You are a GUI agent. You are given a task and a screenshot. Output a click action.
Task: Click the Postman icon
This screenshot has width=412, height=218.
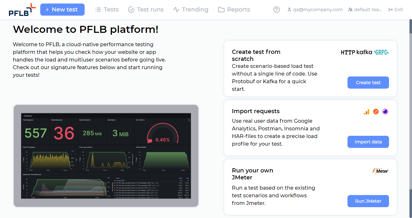click(x=376, y=112)
